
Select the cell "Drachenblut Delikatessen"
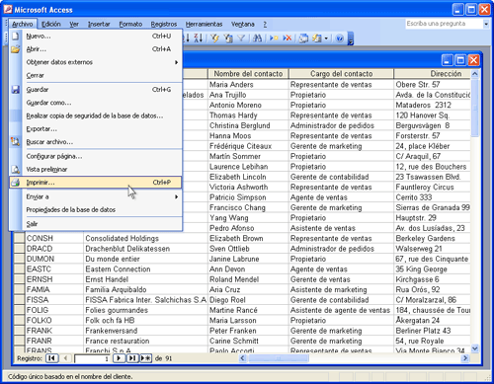pyautogui.click(x=146, y=249)
